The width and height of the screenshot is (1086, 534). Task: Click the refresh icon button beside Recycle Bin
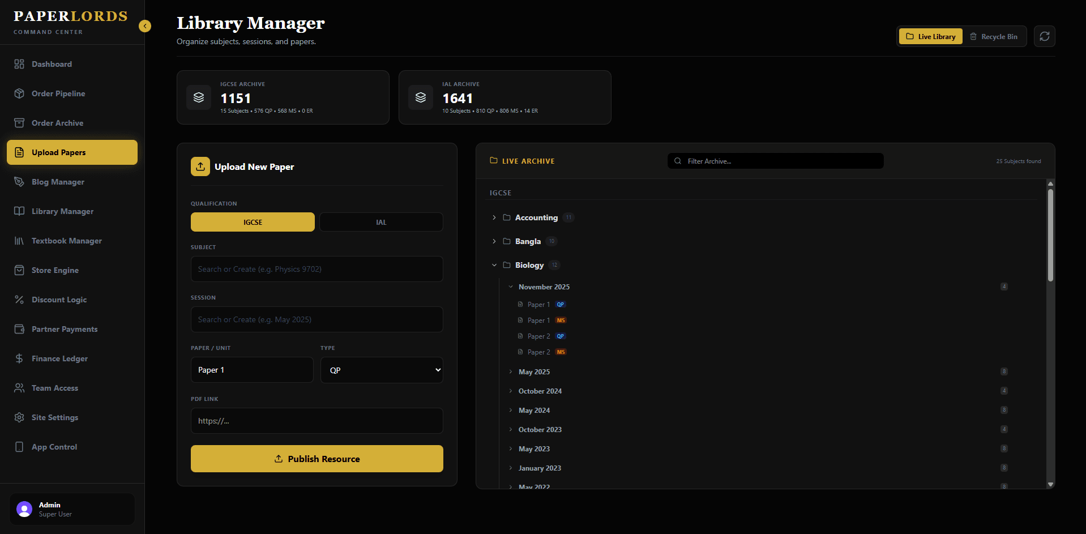click(x=1044, y=36)
